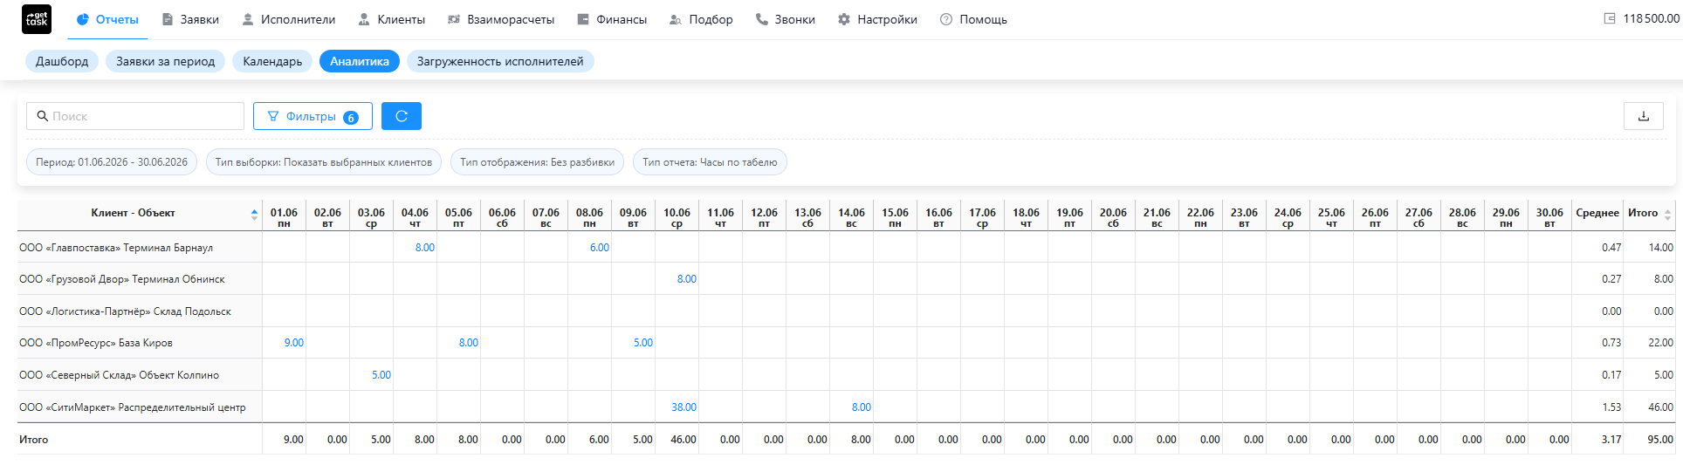Open Настройки with the gear icon
Screen dimensions: 1683x465
[x=877, y=19]
